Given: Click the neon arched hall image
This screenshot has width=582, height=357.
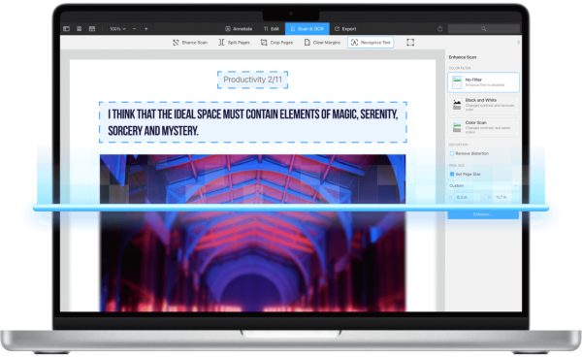Looking at the screenshot, I should click(x=253, y=233).
